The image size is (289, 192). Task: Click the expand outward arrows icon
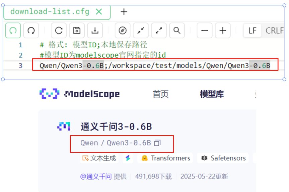[x=159, y=31]
